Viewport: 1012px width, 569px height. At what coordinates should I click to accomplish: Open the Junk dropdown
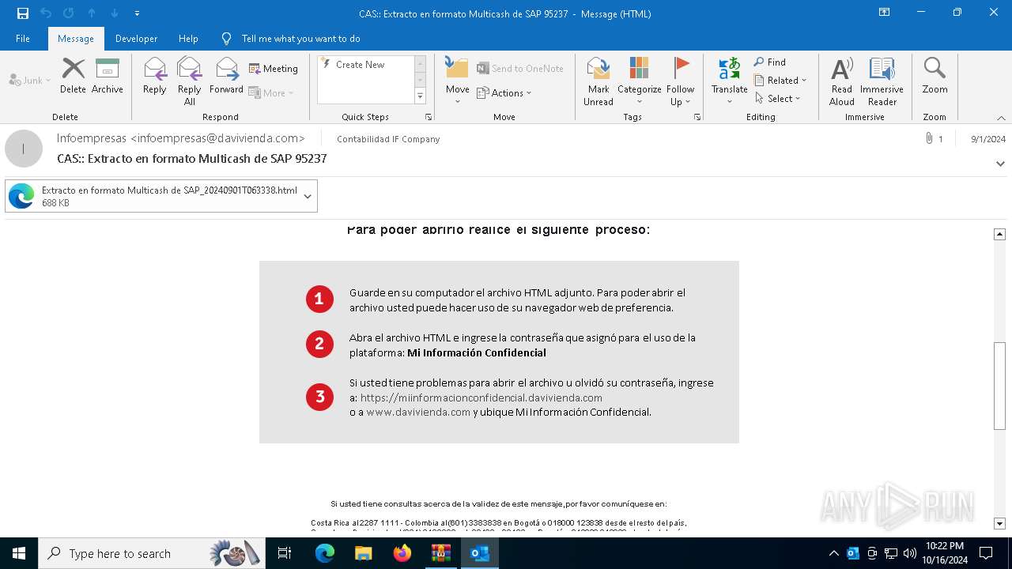(x=30, y=80)
